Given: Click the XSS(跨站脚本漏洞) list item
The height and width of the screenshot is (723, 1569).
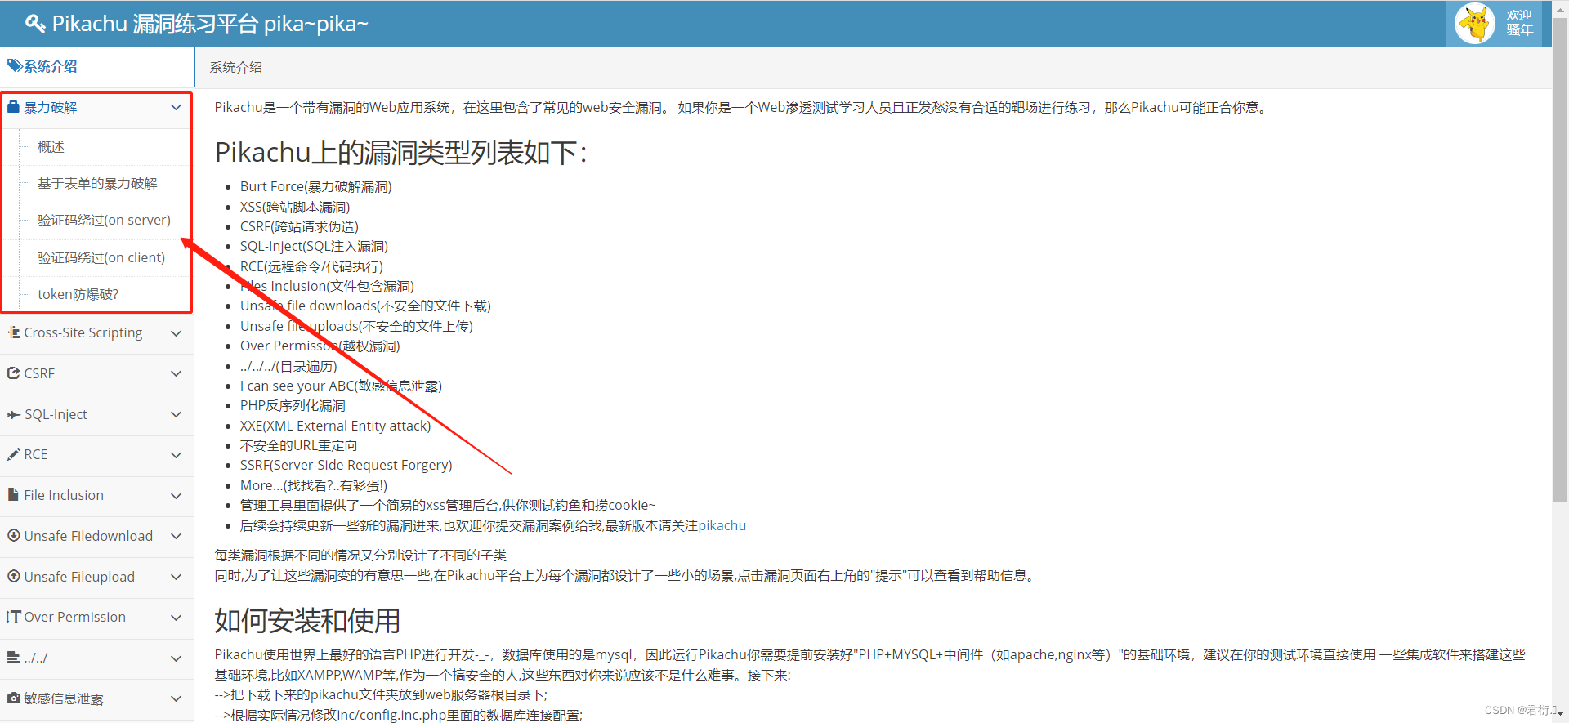Looking at the screenshot, I should tap(295, 207).
